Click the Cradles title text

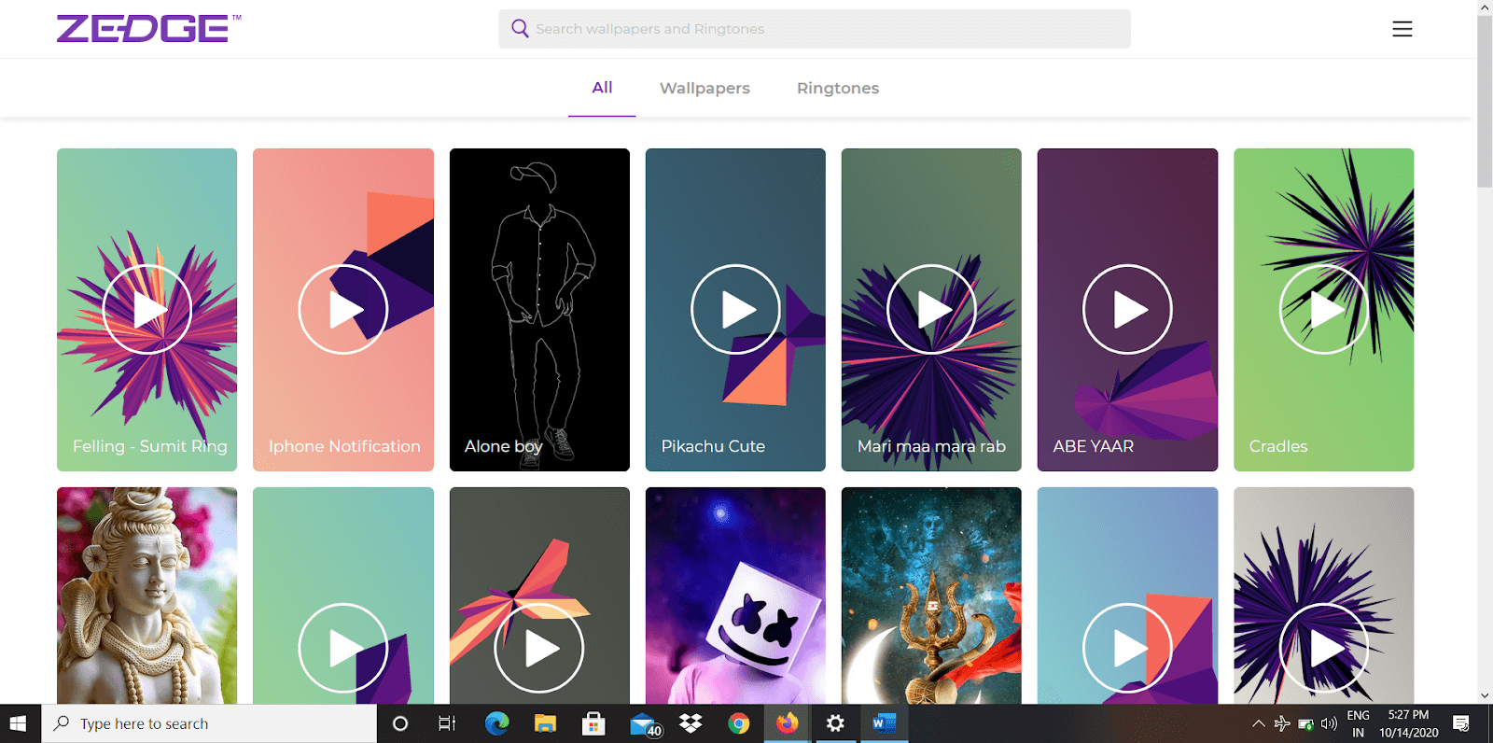pyautogui.click(x=1277, y=446)
